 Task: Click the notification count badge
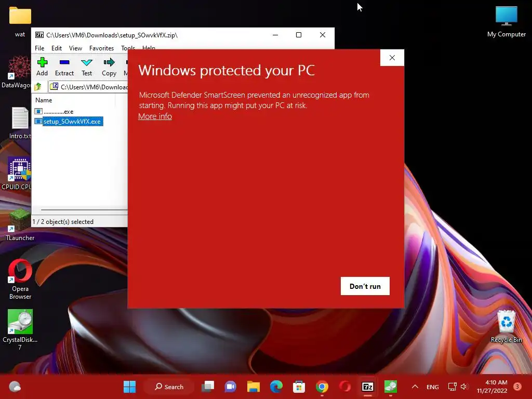point(517,387)
